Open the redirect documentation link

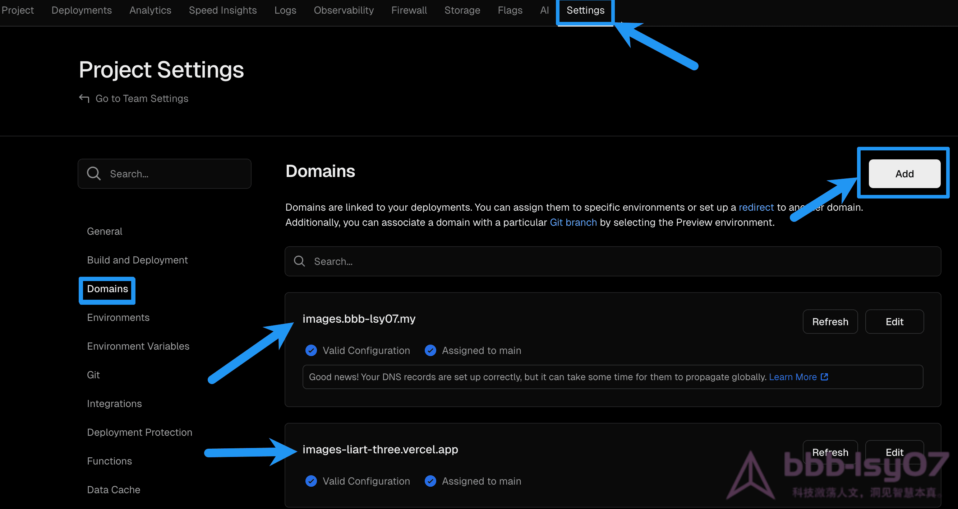(x=756, y=207)
